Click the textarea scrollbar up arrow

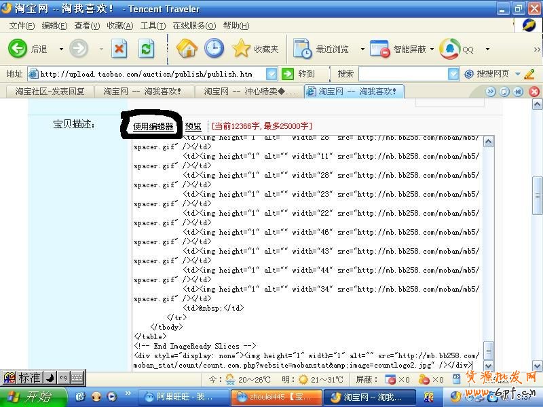tap(488, 141)
